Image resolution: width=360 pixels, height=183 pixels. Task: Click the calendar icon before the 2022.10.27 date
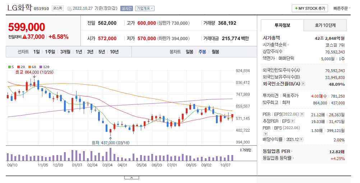tap(70, 9)
